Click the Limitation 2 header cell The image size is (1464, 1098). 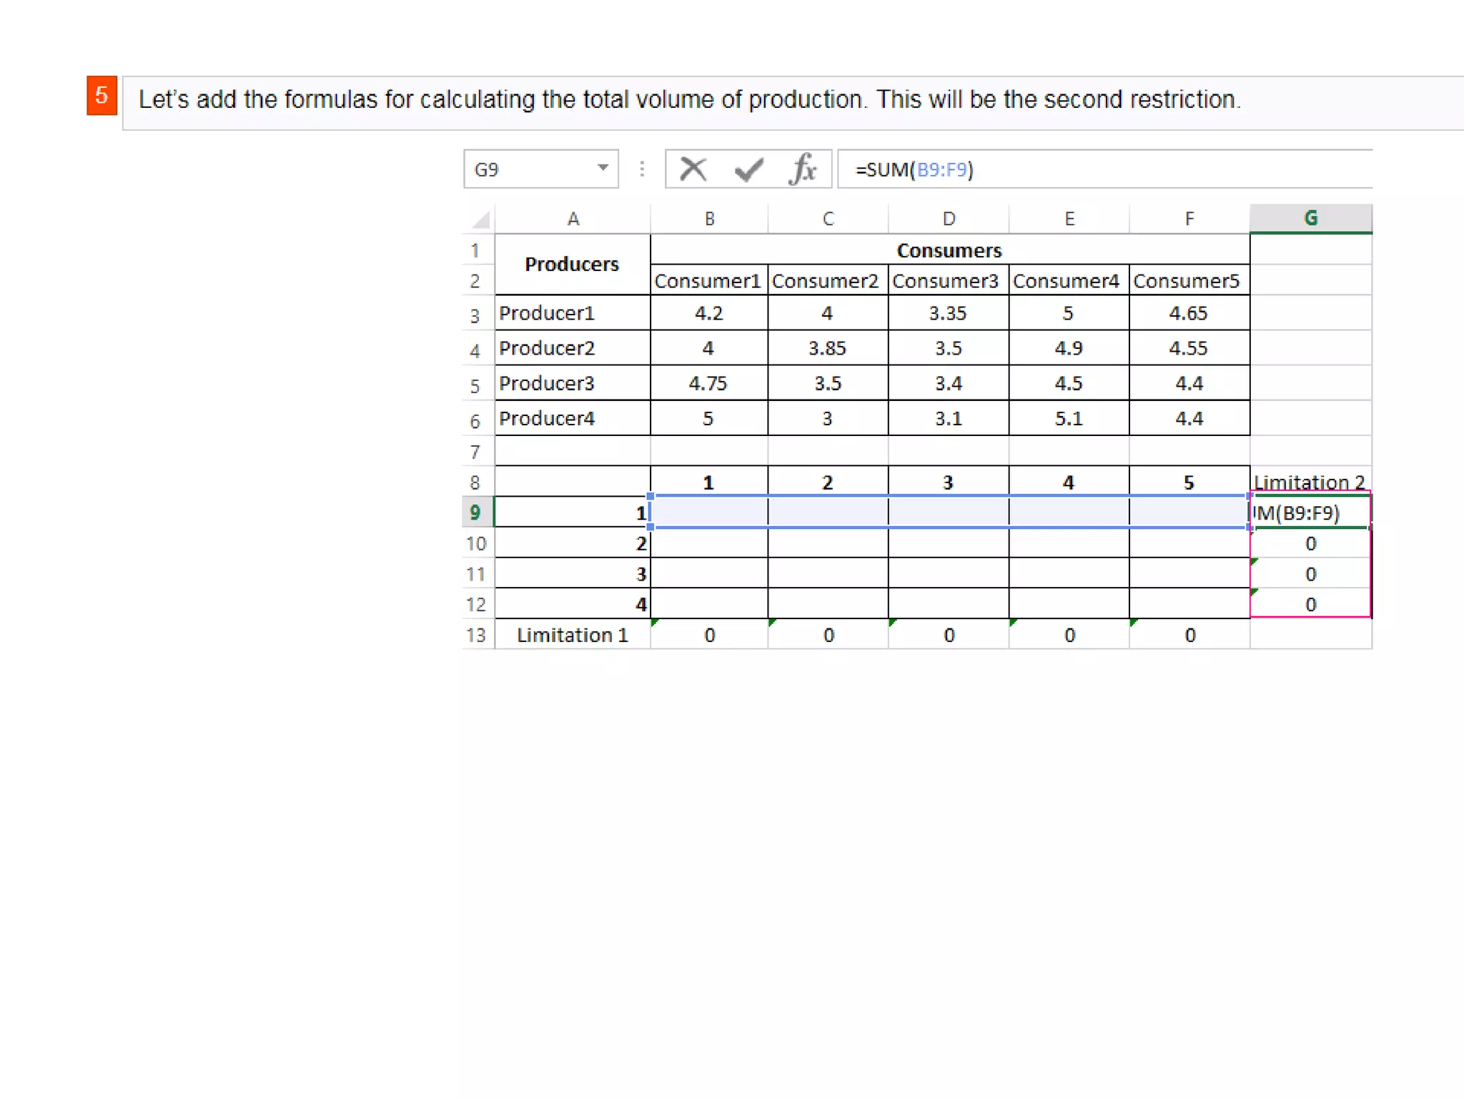point(1310,482)
